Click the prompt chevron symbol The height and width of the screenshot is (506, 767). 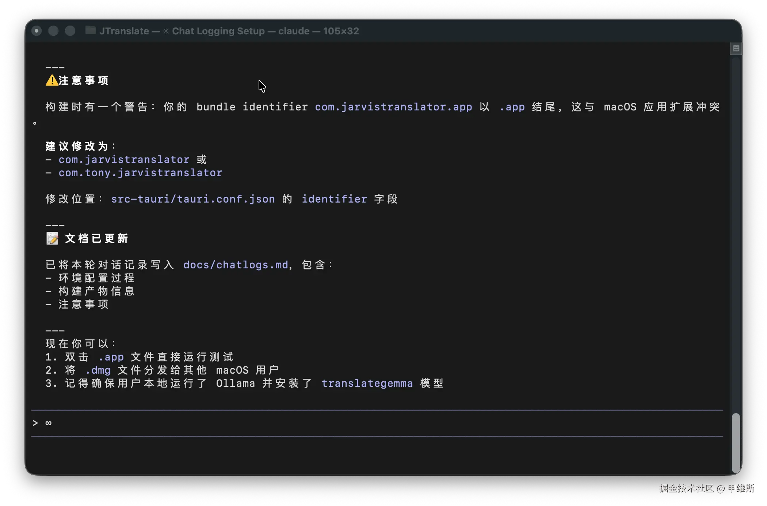pos(35,423)
